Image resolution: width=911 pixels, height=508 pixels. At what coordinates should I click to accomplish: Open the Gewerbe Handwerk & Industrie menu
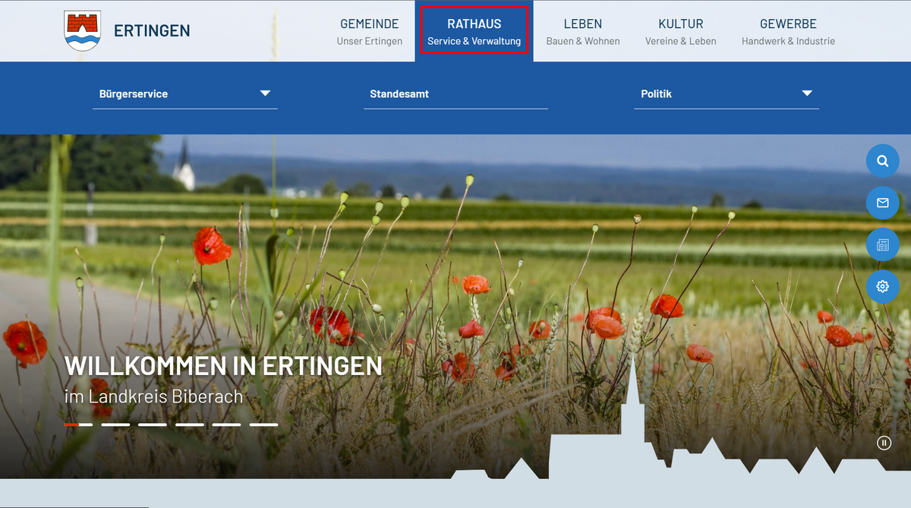[788, 31]
